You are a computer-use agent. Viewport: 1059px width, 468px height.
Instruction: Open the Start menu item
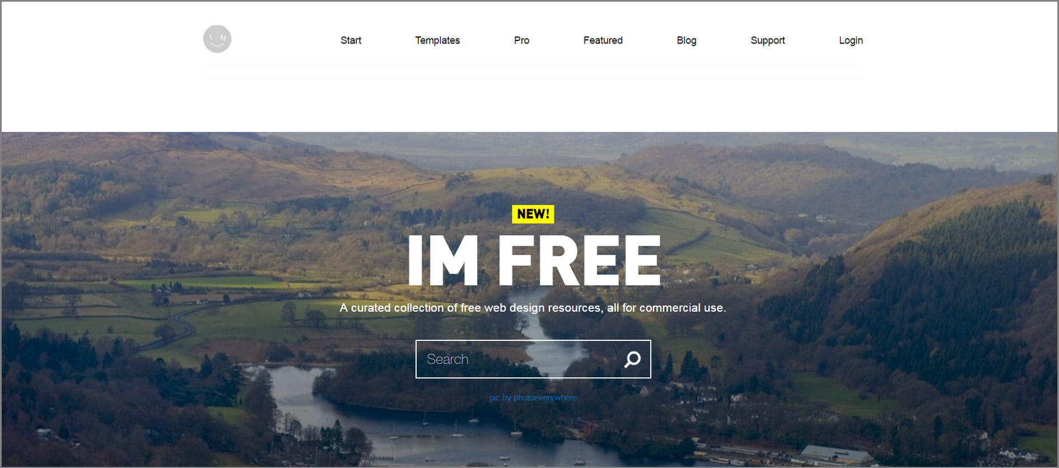pyautogui.click(x=351, y=40)
